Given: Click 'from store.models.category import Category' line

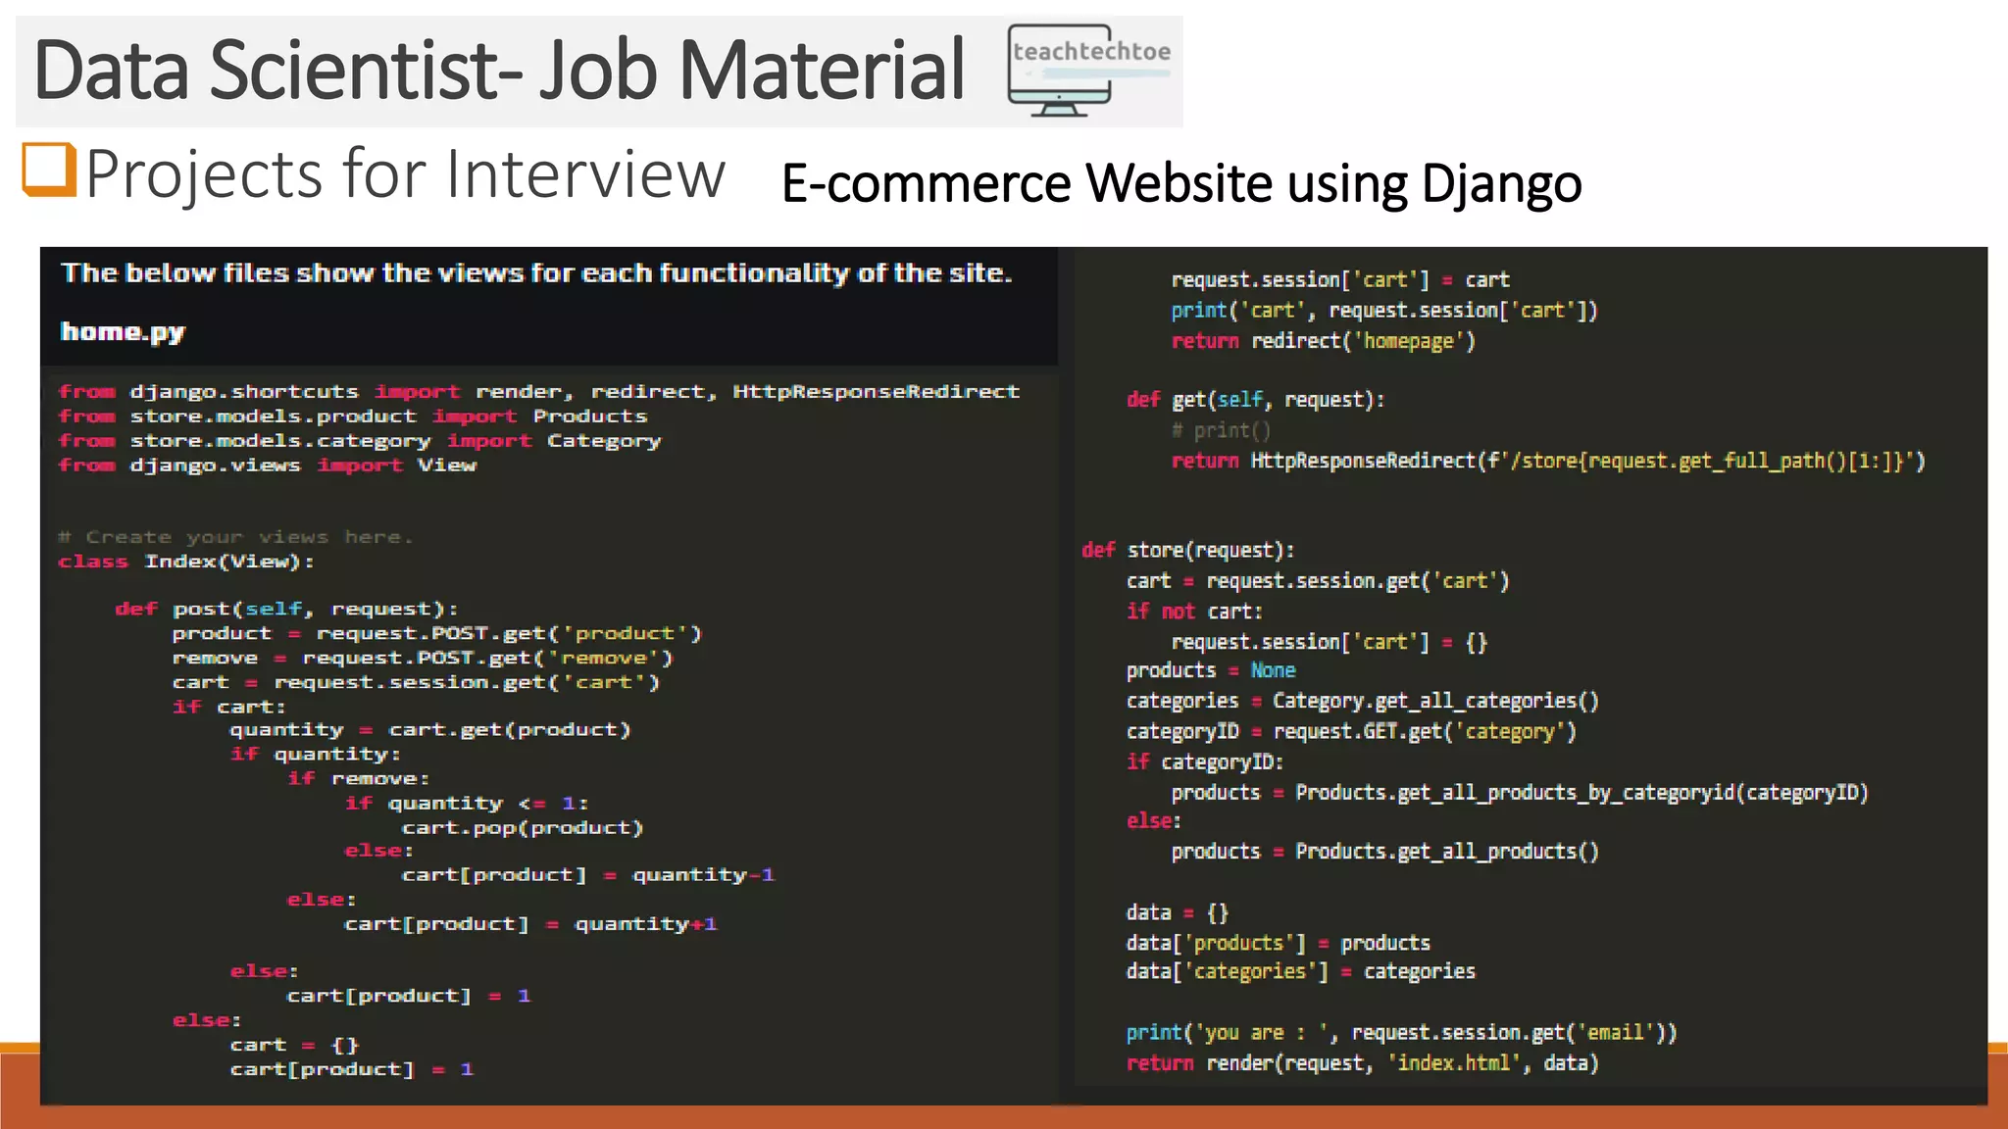Looking at the screenshot, I should tap(360, 440).
